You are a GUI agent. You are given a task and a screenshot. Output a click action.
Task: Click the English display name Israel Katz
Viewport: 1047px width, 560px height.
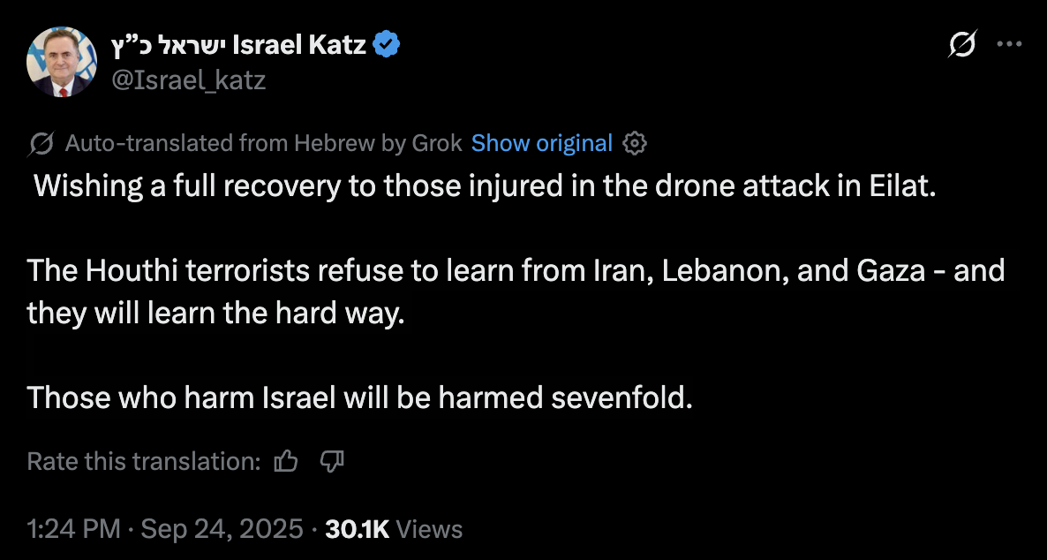298,45
